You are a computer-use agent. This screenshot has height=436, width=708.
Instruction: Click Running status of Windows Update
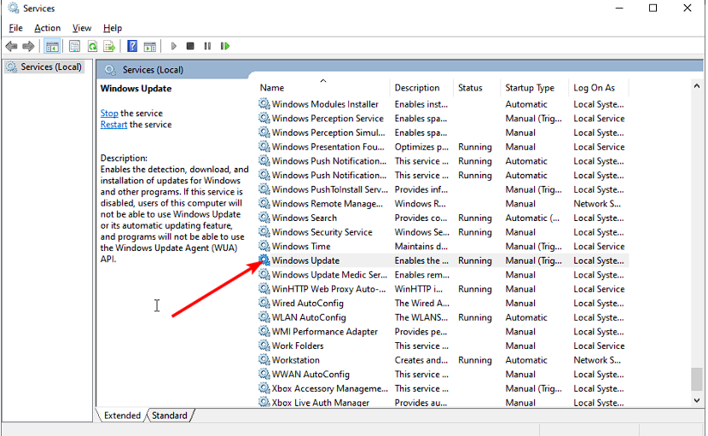tap(475, 261)
